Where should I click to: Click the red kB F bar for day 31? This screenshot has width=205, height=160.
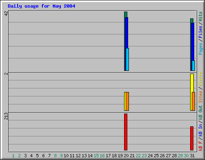192,138
